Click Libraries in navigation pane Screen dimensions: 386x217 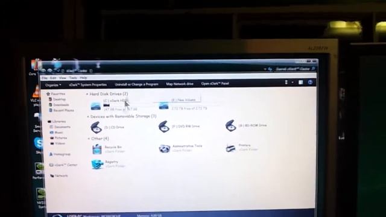59,122
